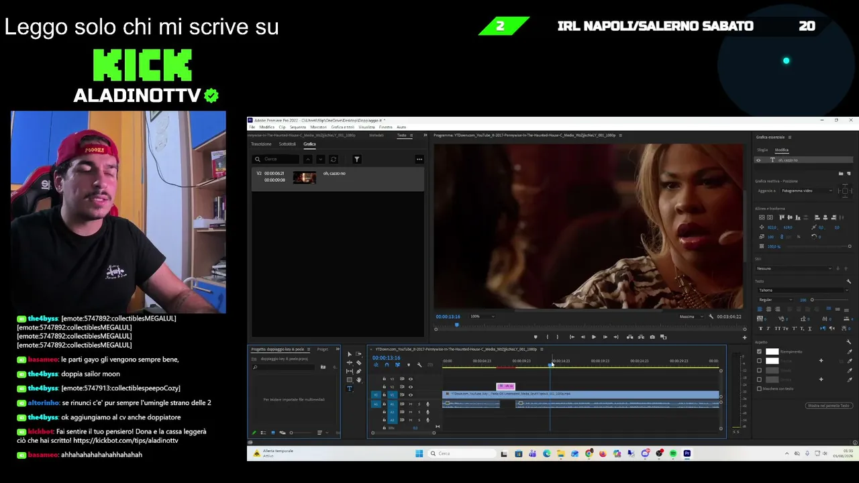The height and width of the screenshot is (483, 859).
Task: Switch to the Sottotitoli tab
Action: point(287,144)
